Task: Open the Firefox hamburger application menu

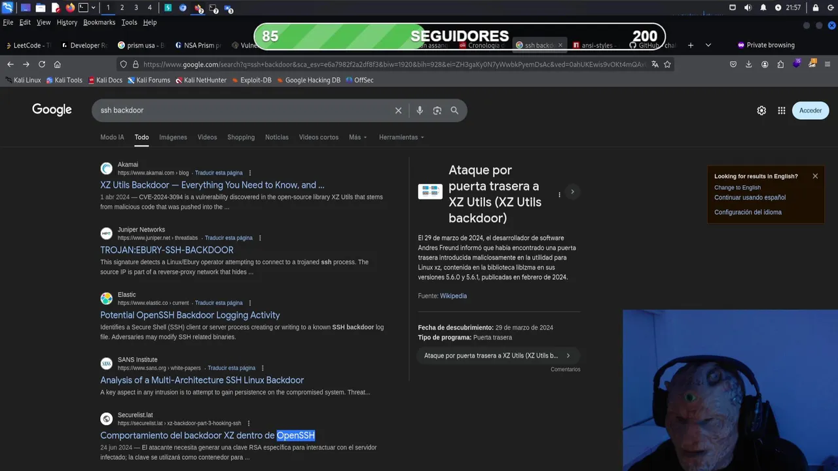Action: 828,64
